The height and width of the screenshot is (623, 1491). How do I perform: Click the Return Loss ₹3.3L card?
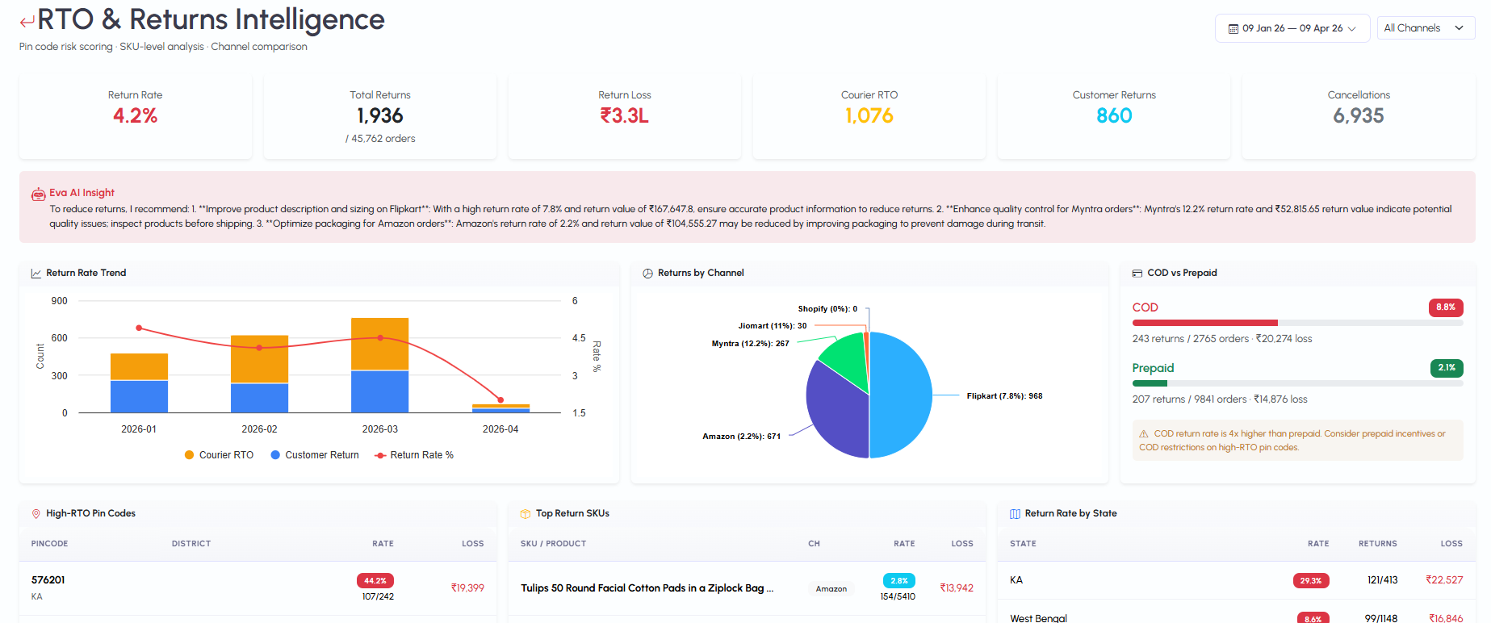pyautogui.click(x=625, y=117)
